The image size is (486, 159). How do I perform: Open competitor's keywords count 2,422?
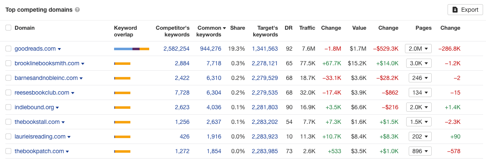click(x=182, y=78)
